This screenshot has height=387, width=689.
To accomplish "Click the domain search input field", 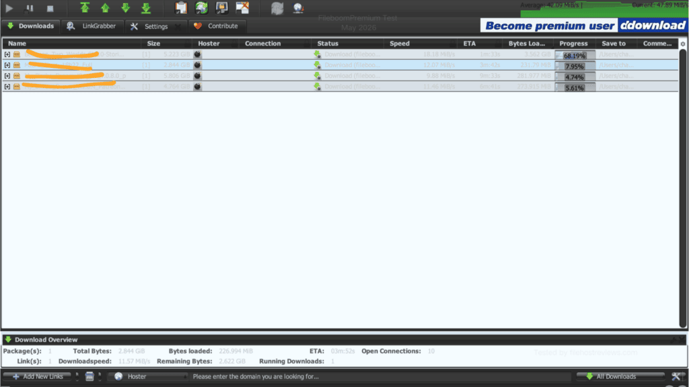I will [382, 376].
